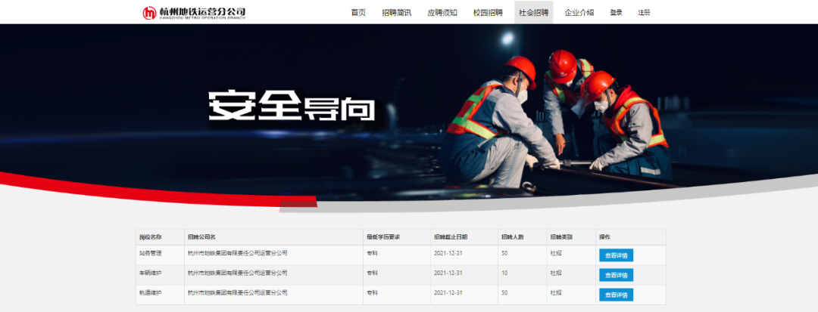Screen dimensions: 818x312
Task: Open the 招聘简讯 menu item
Action: click(396, 13)
